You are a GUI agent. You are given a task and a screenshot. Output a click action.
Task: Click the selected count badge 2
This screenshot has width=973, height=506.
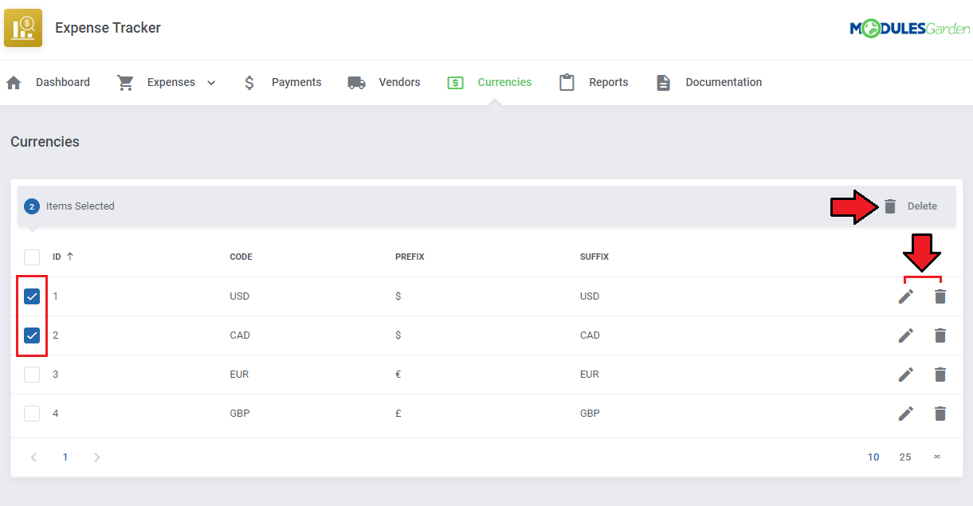pos(32,206)
